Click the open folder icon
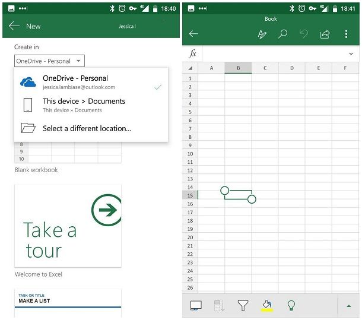Image resolution: width=362 pixels, height=320 pixels. (x=28, y=128)
